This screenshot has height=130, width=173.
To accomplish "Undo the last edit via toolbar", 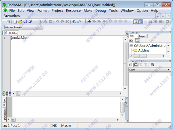I will coord(57,22).
